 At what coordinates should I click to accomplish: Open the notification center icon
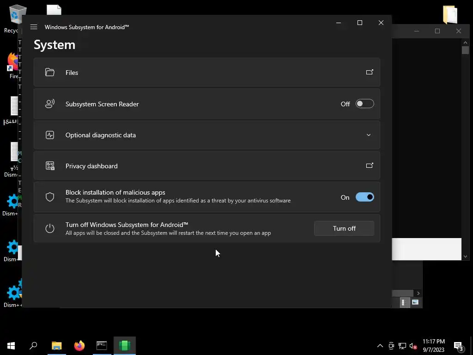[458, 346]
